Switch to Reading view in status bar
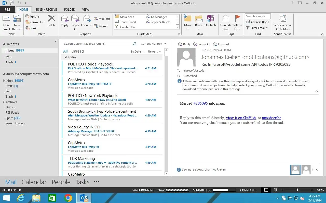The image size is (326, 203). [276, 190]
